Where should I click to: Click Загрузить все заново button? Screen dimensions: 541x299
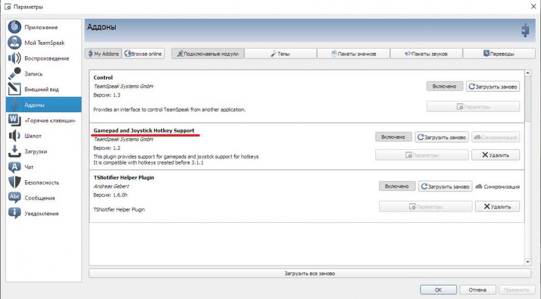(310, 273)
